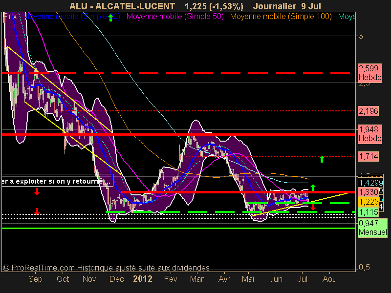This screenshot has width=391, height=293.
Task: Click the '1,225 (-1,53%)' quote in the title
Action: click(214, 6)
